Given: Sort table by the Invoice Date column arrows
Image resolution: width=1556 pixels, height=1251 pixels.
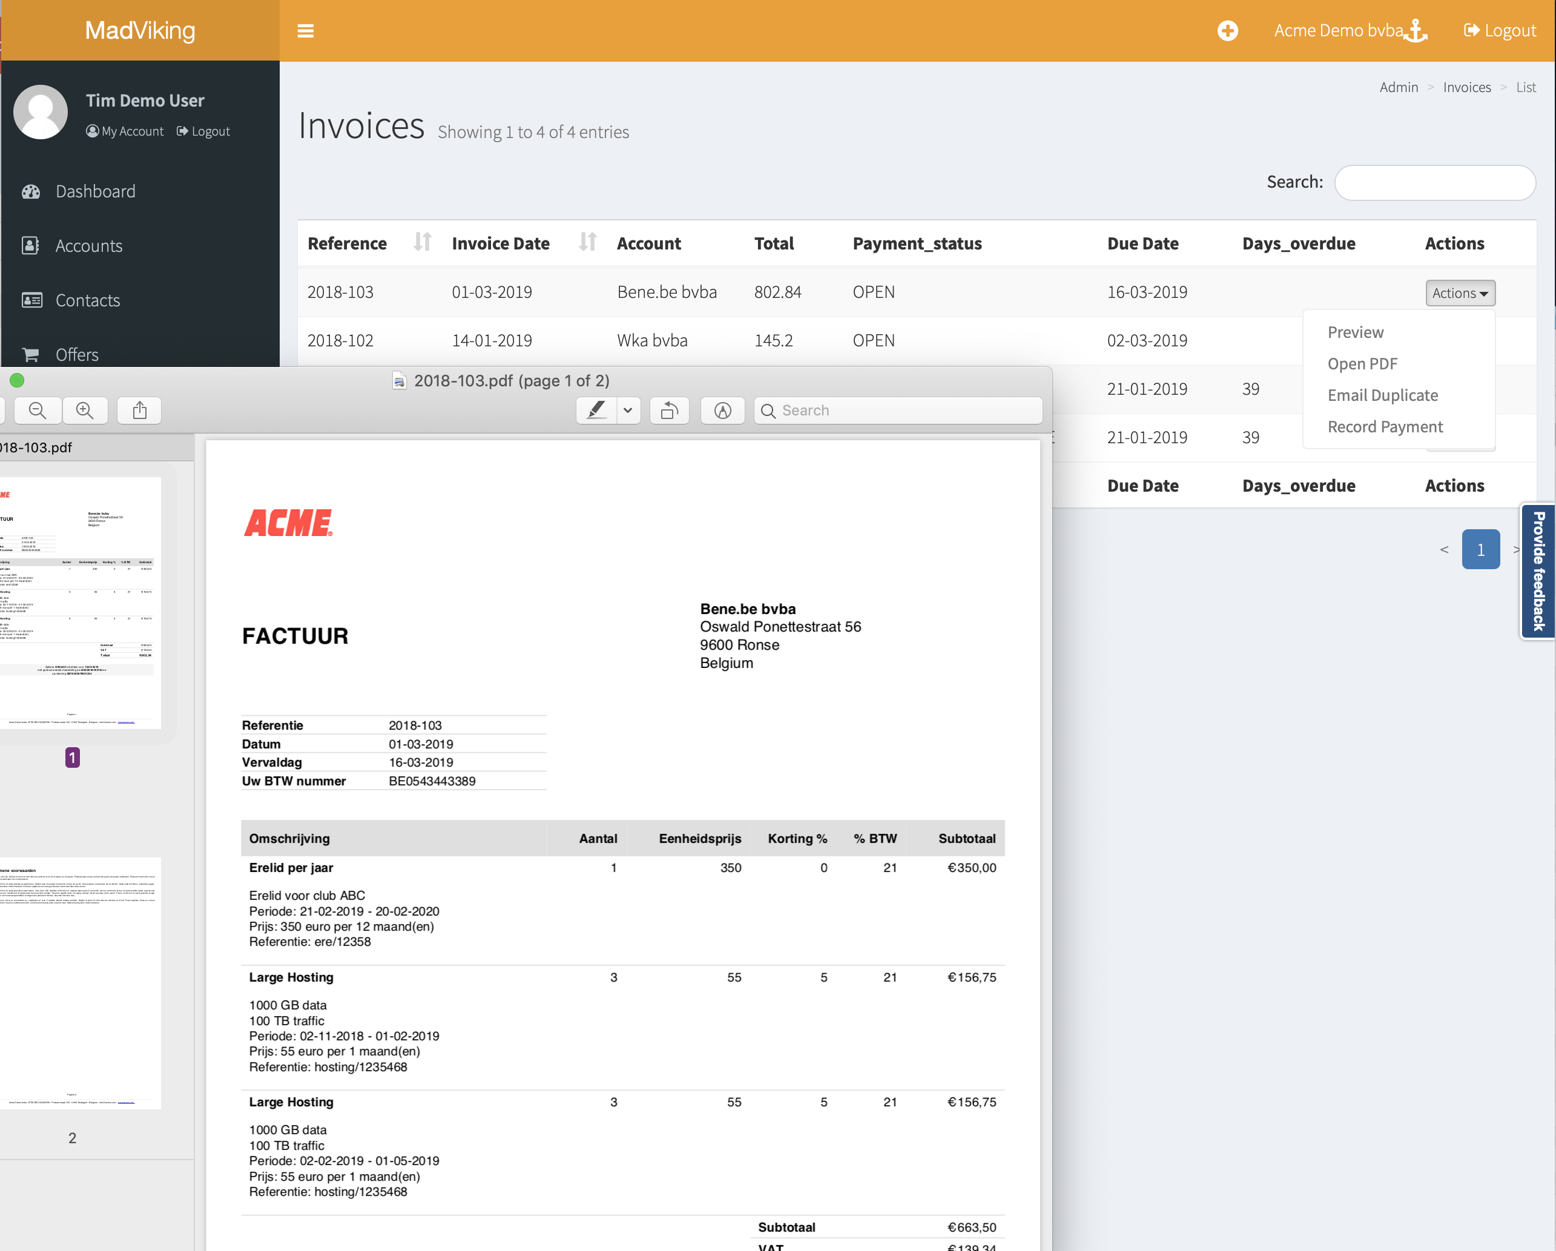Looking at the screenshot, I should coord(587,243).
